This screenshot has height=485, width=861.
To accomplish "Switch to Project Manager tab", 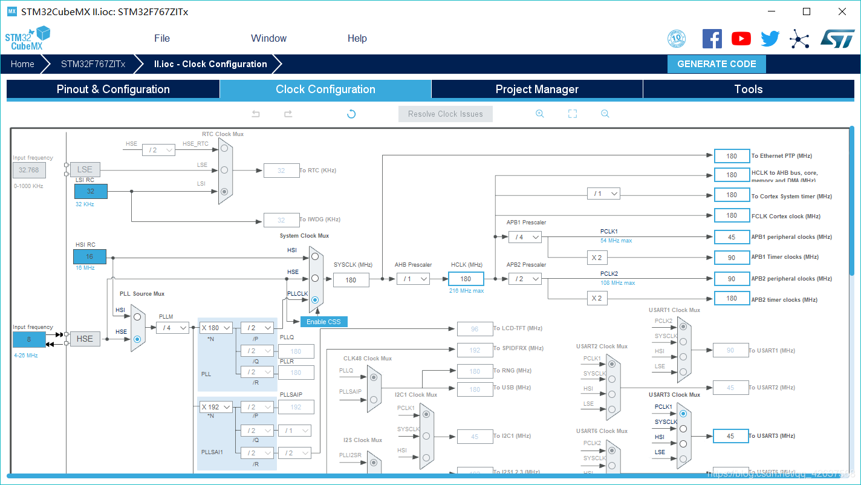I will click(537, 89).
